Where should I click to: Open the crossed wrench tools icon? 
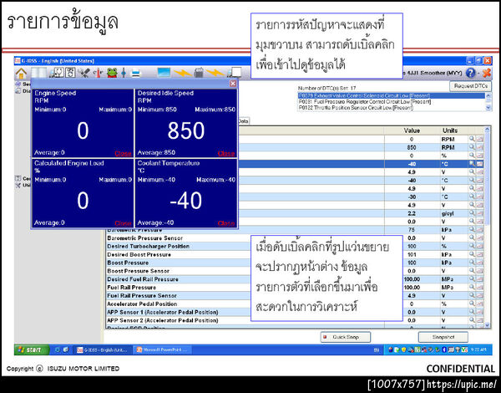[x=84, y=74]
